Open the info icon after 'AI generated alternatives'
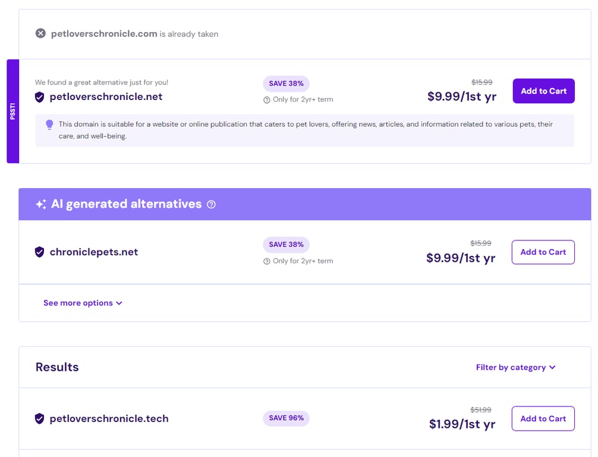Screen dimensions: 598x457 212,204
